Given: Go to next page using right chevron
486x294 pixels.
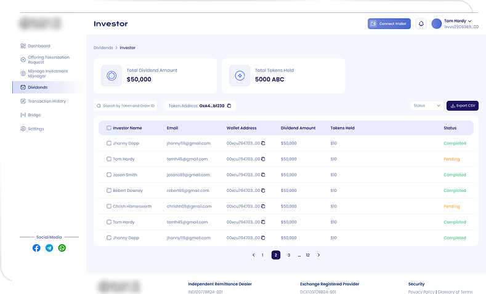Looking at the screenshot, I should tap(318, 255).
